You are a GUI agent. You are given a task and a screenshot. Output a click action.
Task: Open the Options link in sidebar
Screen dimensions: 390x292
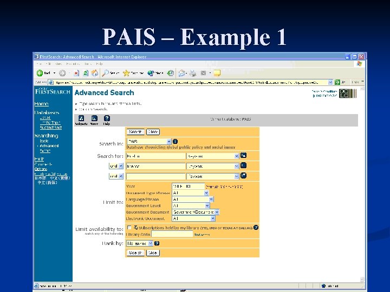[x=41, y=169]
